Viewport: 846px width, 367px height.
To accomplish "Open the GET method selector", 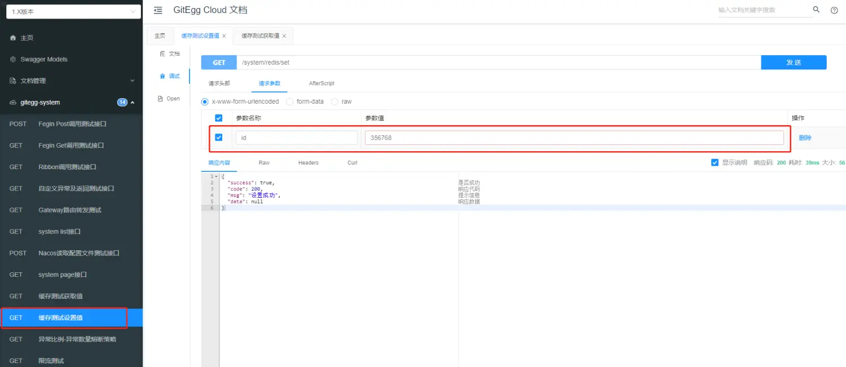I will [219, 63].
